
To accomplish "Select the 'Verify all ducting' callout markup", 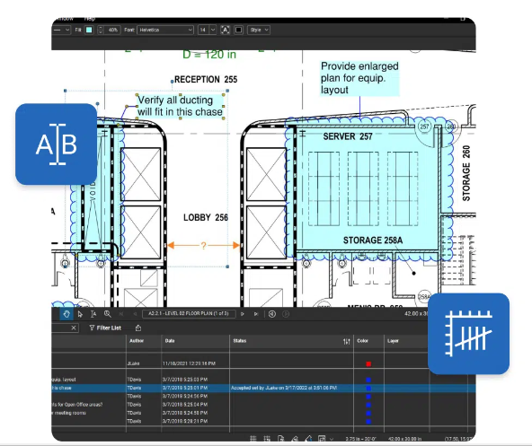I will (x=180, y=106).
